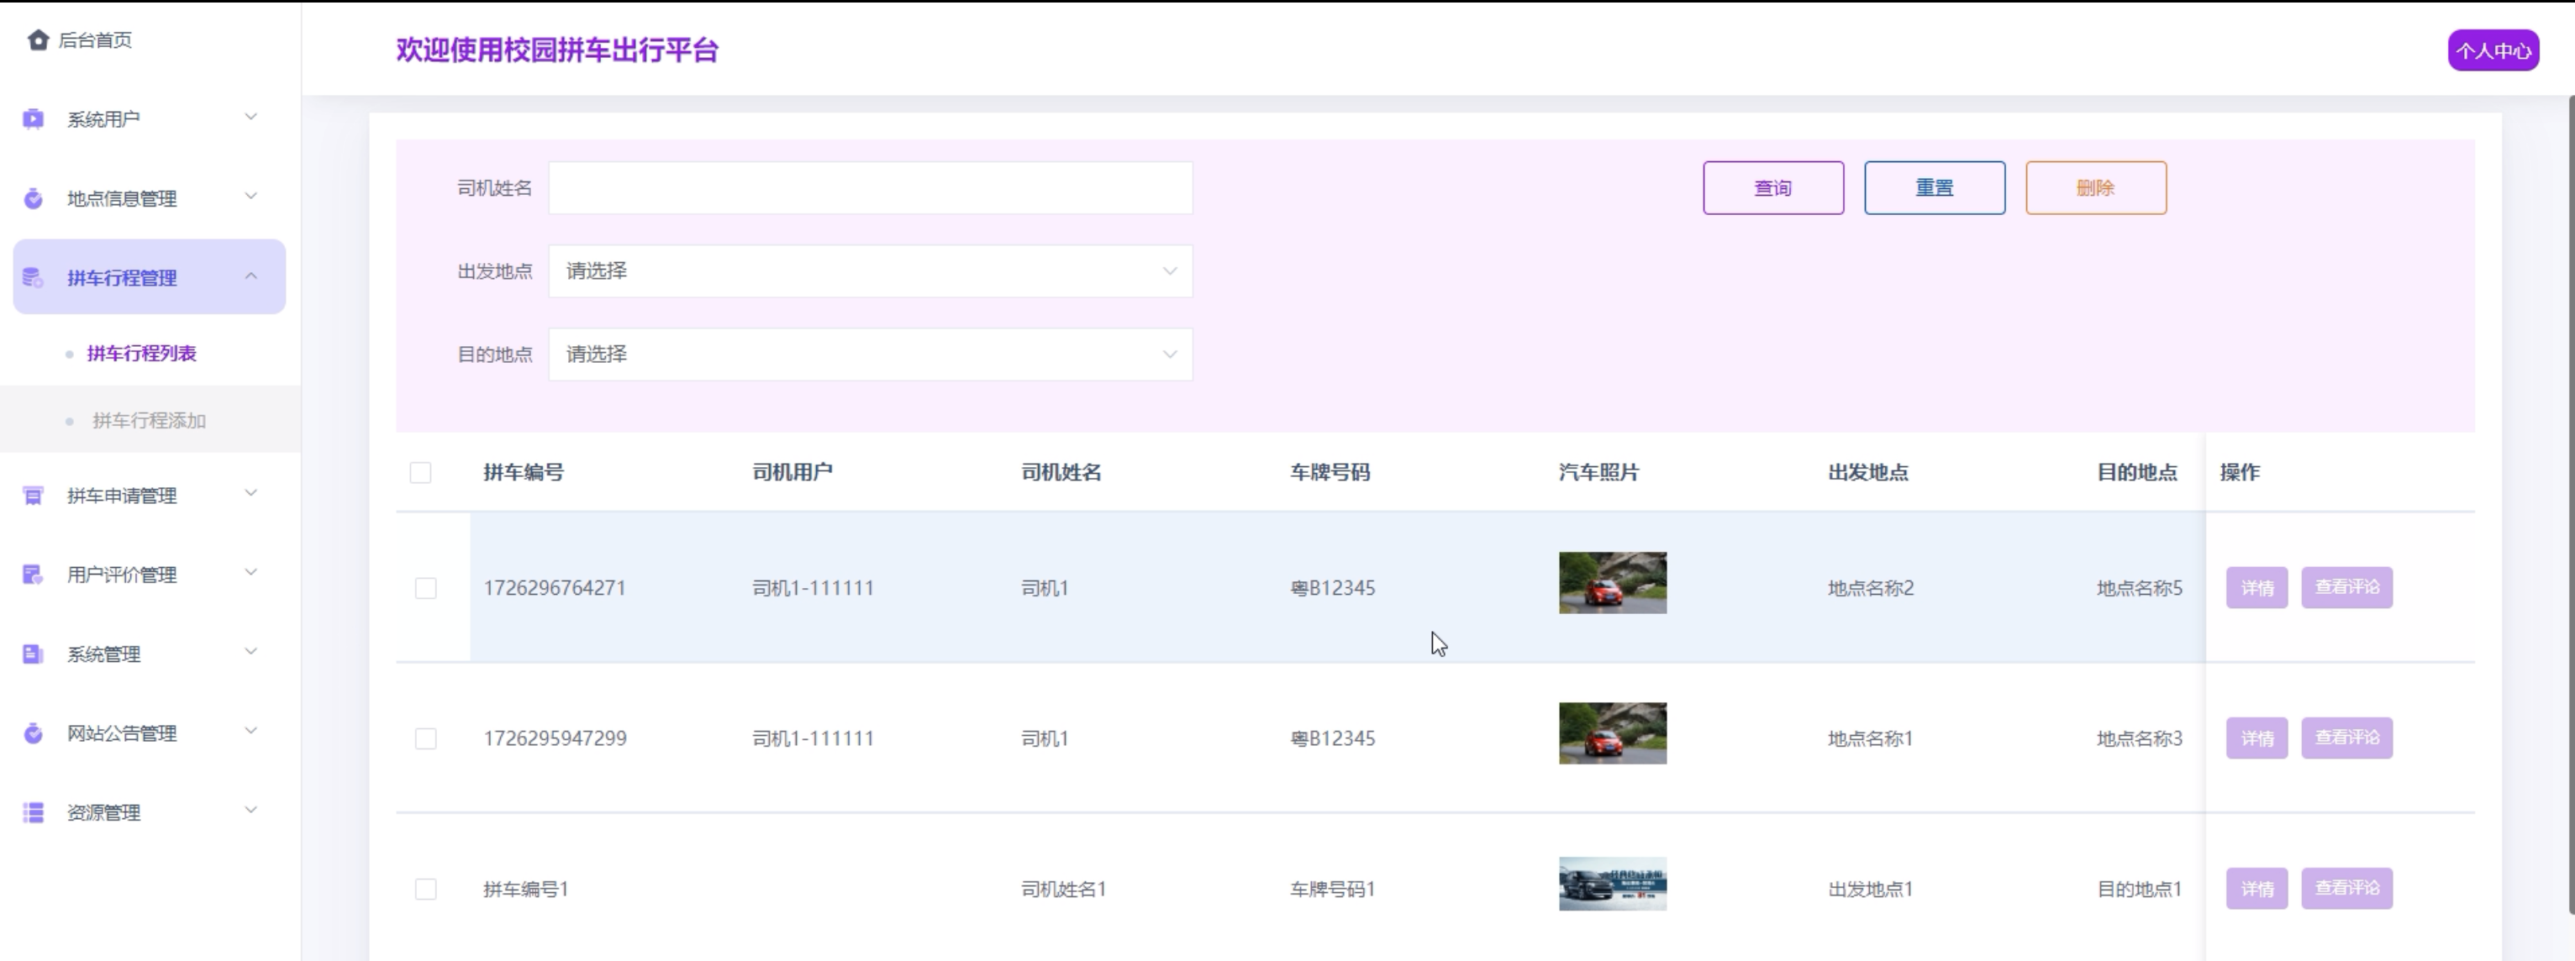Check the row for trip 1726295947299

[426, 738]
